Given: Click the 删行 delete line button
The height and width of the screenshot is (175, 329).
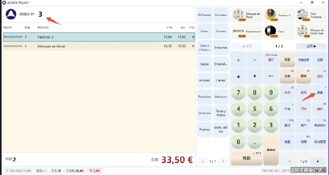Looking at the screenshot, I should pyautogui.click(x=271, y=60).
